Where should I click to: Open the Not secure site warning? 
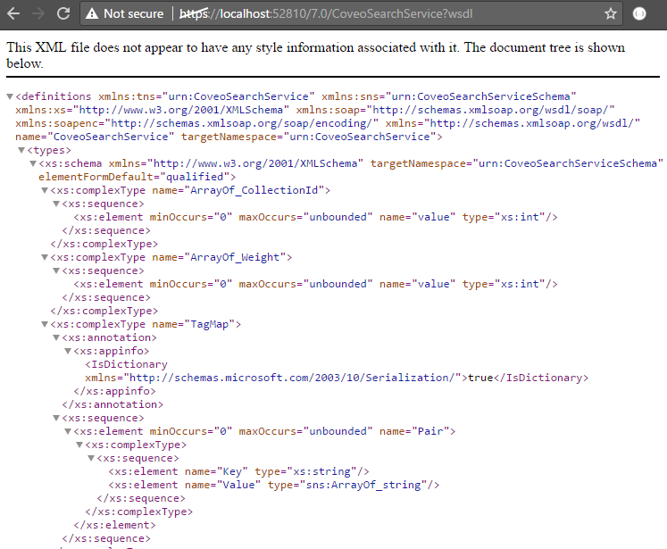pos(125,13)
